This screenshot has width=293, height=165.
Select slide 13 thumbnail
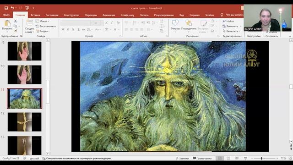click(24, 145)
